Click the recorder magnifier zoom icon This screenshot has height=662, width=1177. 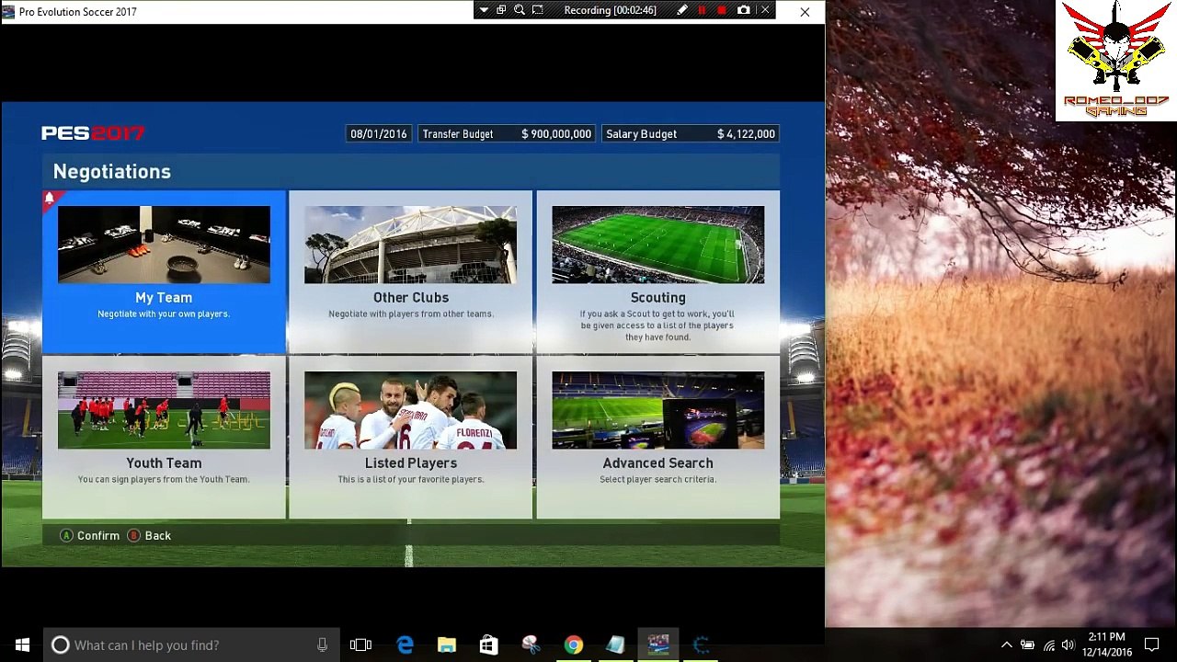point(520,10)
